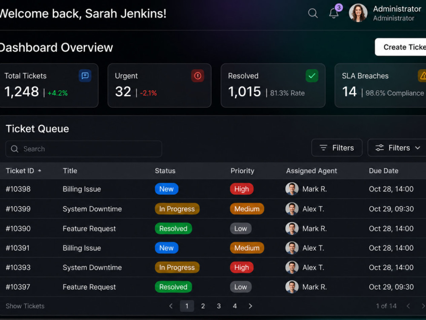This screenshot has height=320, width=426.
Task: Click the Title column header
Action: coord(70,171)
